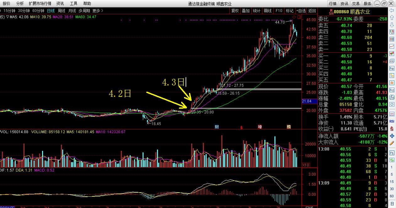Click the 标记 mark button

290,11
